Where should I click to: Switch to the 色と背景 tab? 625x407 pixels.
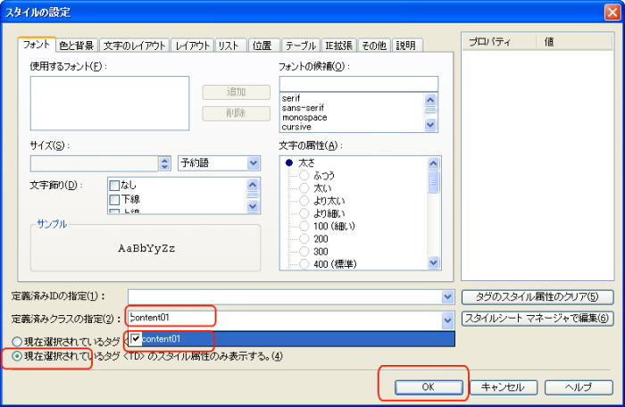76,45
